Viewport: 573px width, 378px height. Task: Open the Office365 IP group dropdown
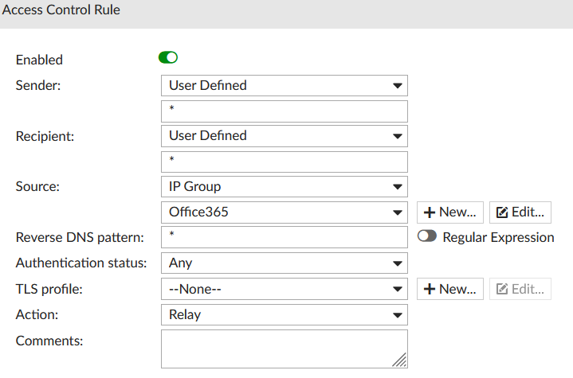(x=284, y=212)
